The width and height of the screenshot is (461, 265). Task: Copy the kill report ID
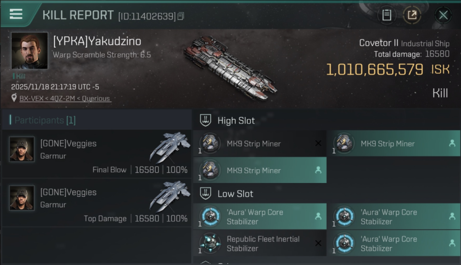click(x=181, y=16)
